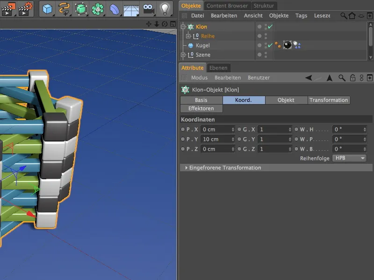Click the compositing tag on Kugel
Image resolution: width=374 pixels, height=280 pixels.
click(297, 45)
